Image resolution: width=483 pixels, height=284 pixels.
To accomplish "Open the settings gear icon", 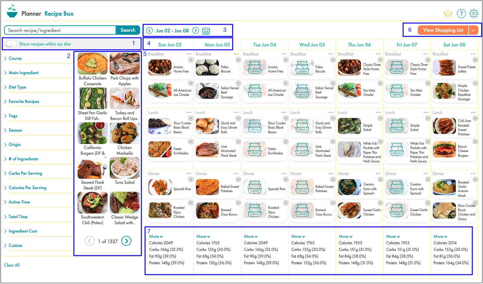I will click(474, 13).
